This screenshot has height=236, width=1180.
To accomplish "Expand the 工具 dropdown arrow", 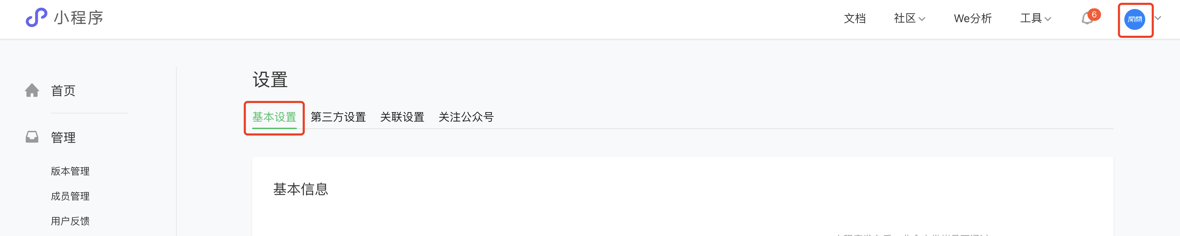I will [1047, 19].
